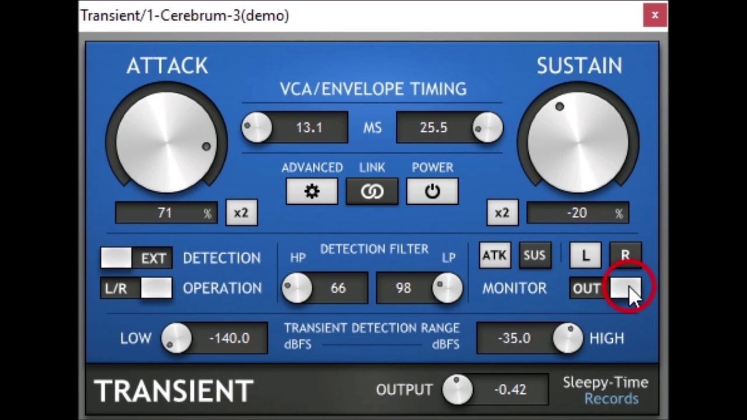The image size is (747, 420).
Task: Monitor the ATK signal
Action: pos(495,256)
